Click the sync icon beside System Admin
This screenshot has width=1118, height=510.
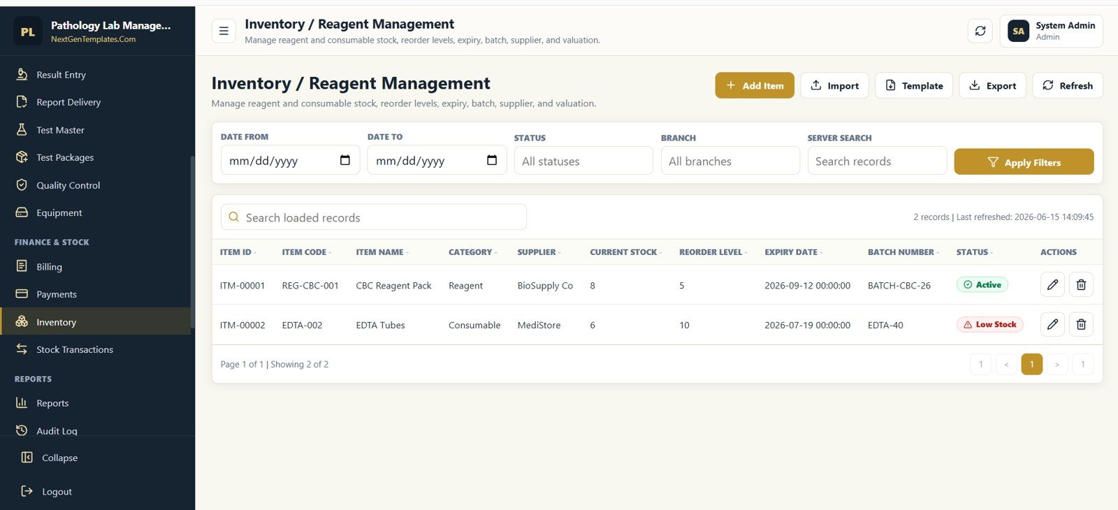980,31
